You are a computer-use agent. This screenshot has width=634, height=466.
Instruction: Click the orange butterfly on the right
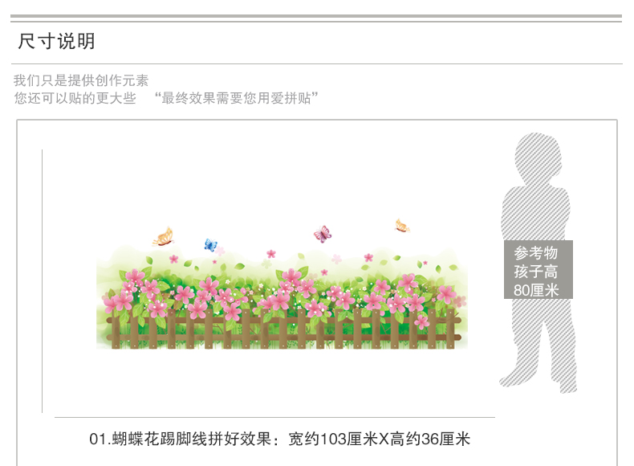click(401, 227)
